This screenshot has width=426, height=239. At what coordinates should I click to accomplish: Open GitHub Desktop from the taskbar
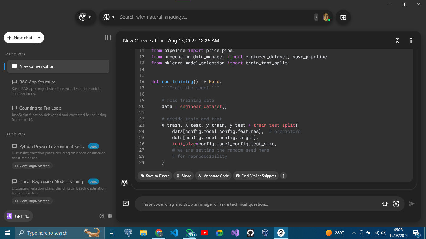pyautogui.click(x=250, y=233)
